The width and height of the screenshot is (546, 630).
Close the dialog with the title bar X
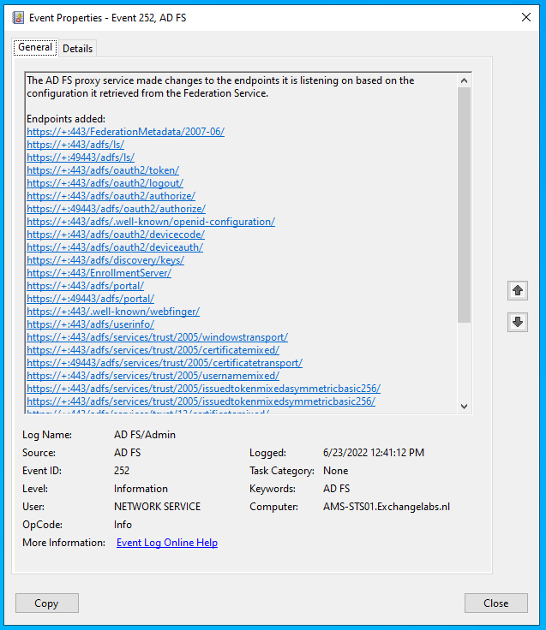[x=525, y=16]
